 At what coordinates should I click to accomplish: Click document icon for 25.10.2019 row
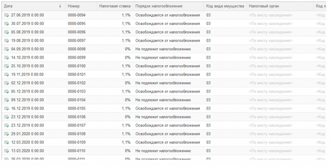pos(7,66)
